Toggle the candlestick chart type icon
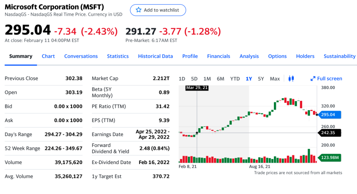Screen dimensions: 357x194 pyautogui.click(x=291, y=79)
